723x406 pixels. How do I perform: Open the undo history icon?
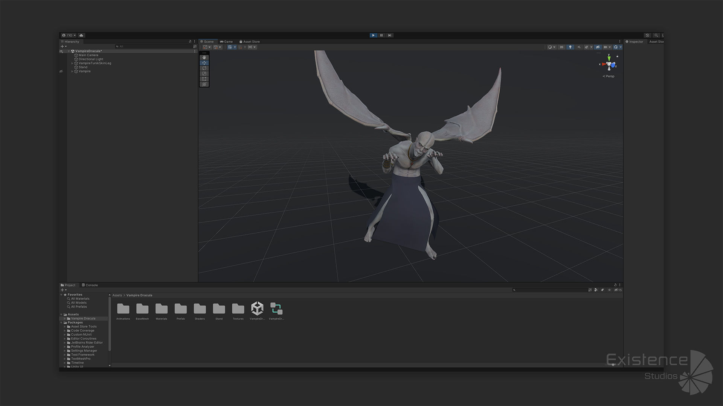[647, 35]
